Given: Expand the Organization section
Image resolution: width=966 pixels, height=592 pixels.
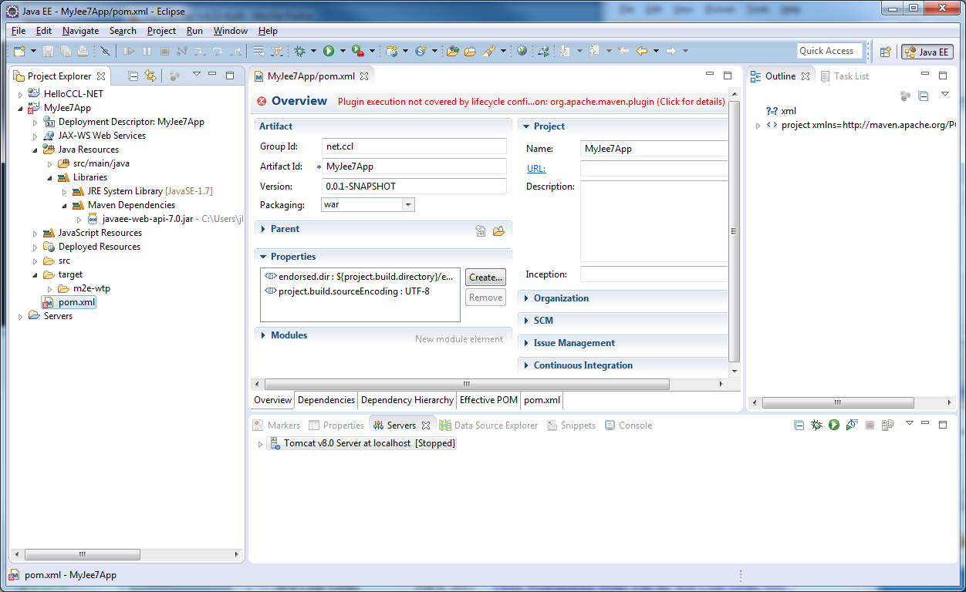Looking at the screenshot, I should tap(561, 298).
